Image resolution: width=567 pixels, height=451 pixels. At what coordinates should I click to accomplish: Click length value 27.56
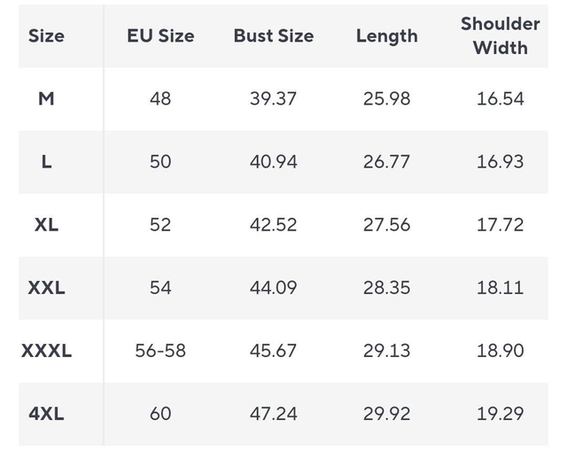click(386, 225)
